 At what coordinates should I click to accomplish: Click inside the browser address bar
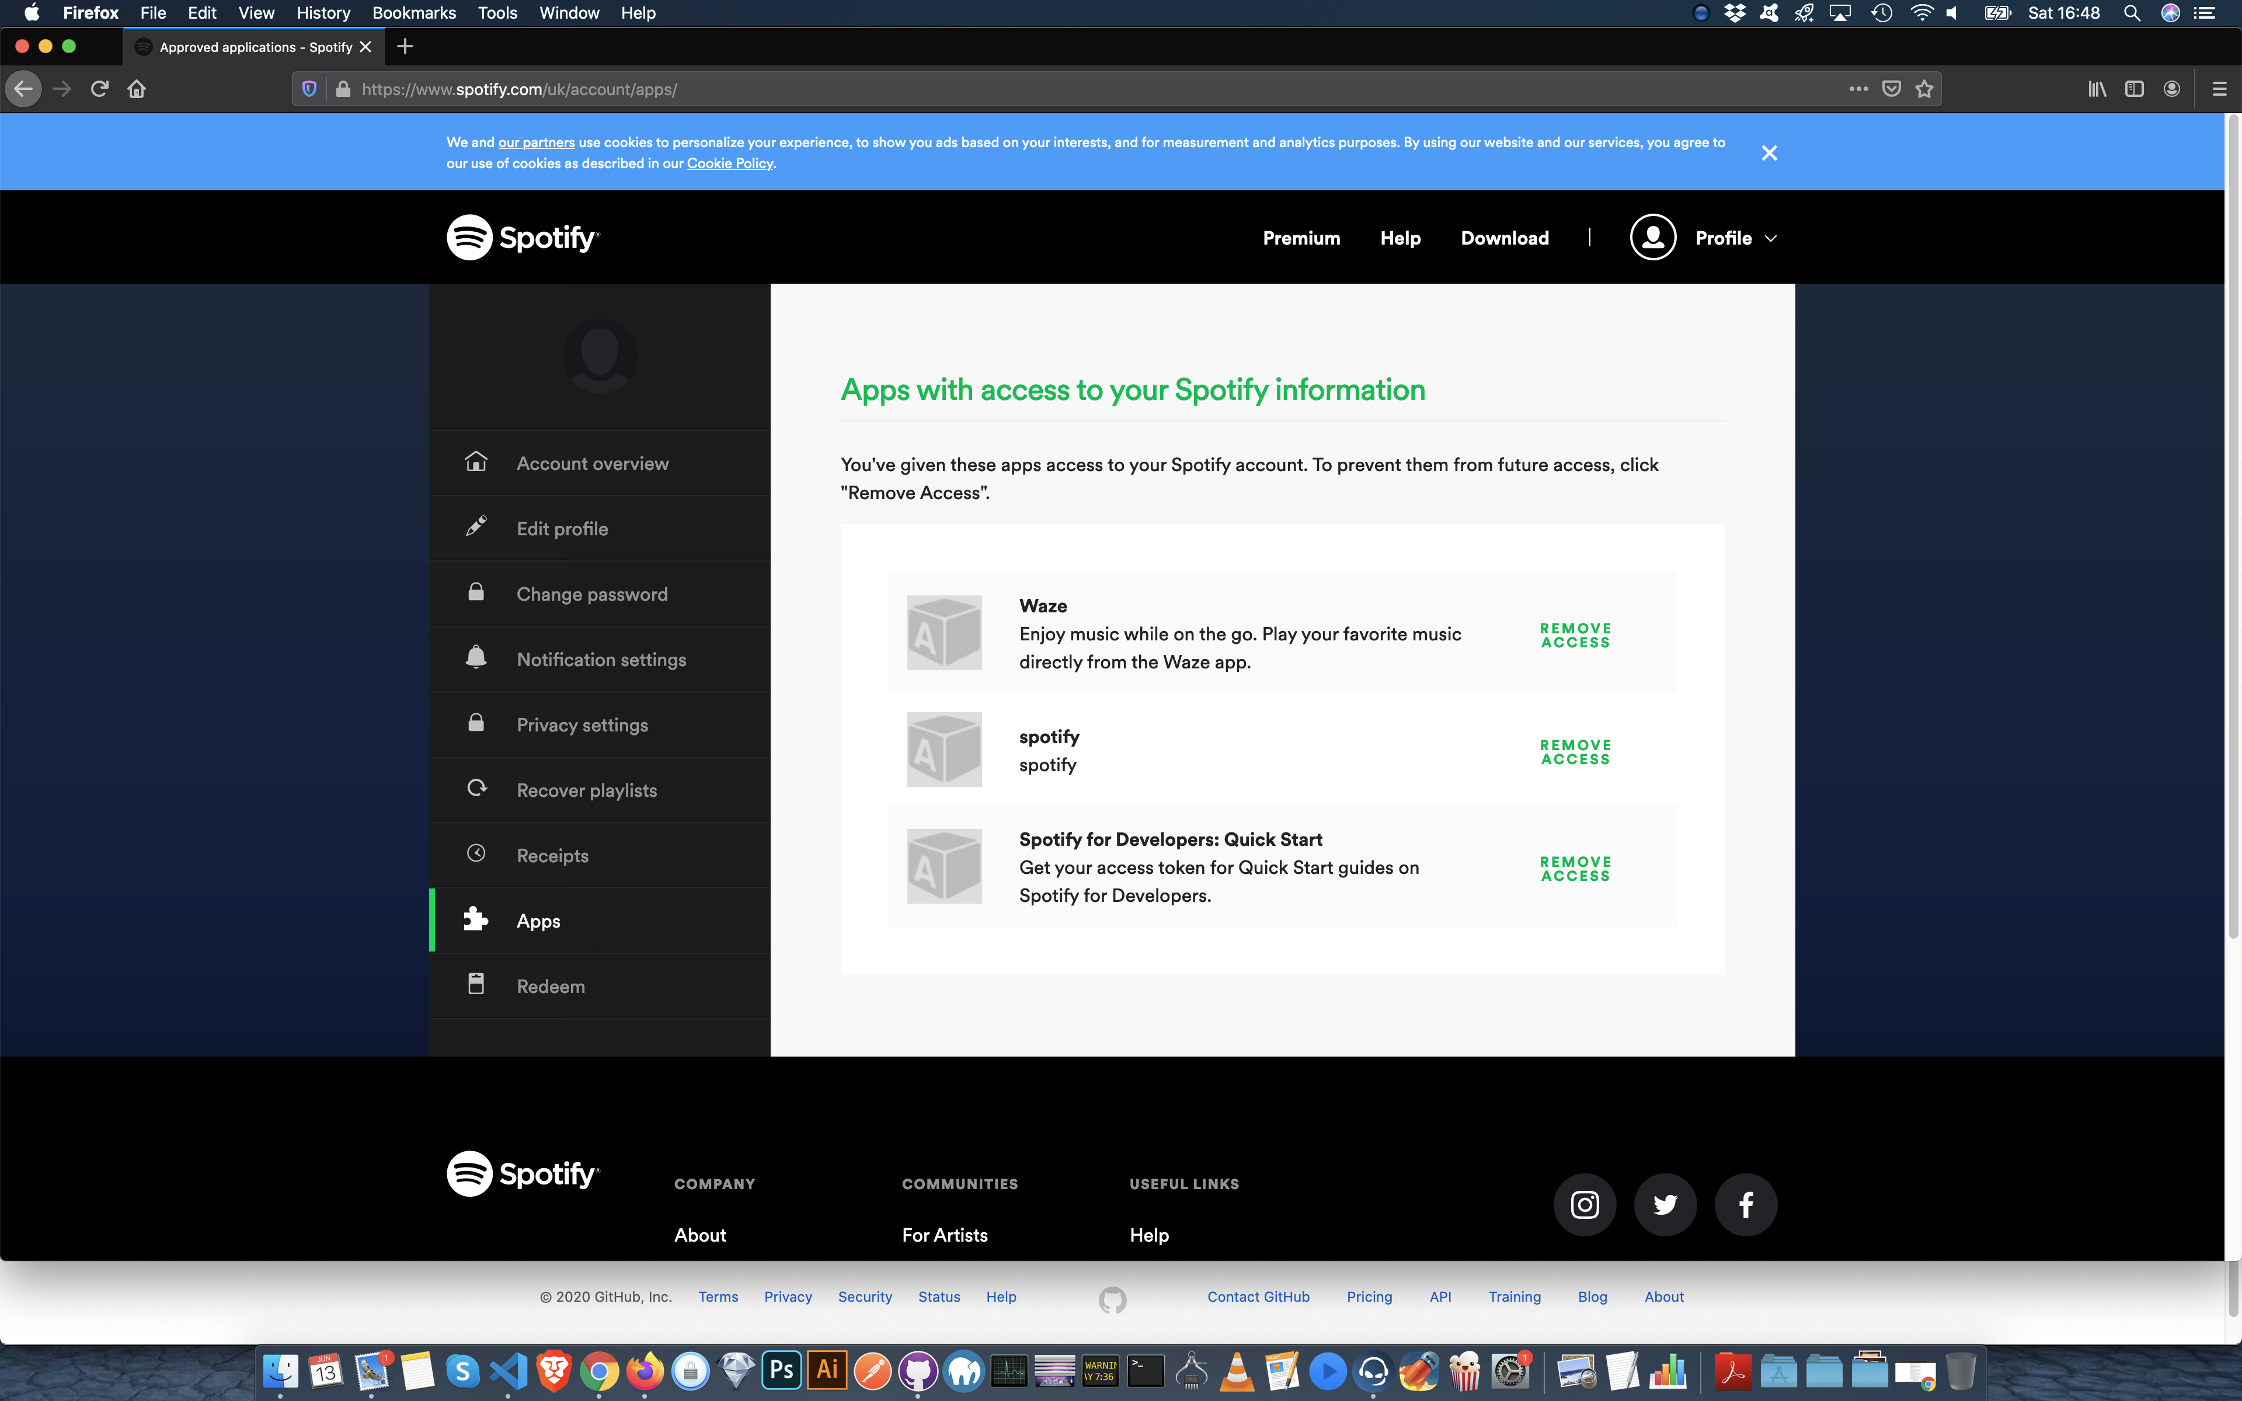point(741,89)
